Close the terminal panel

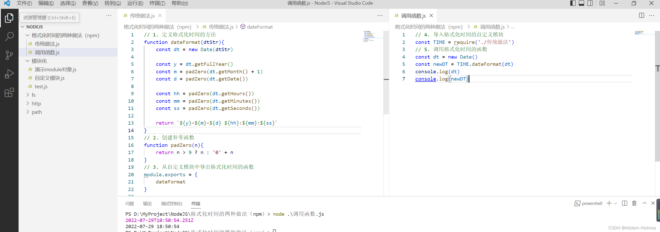click(653, 203)
